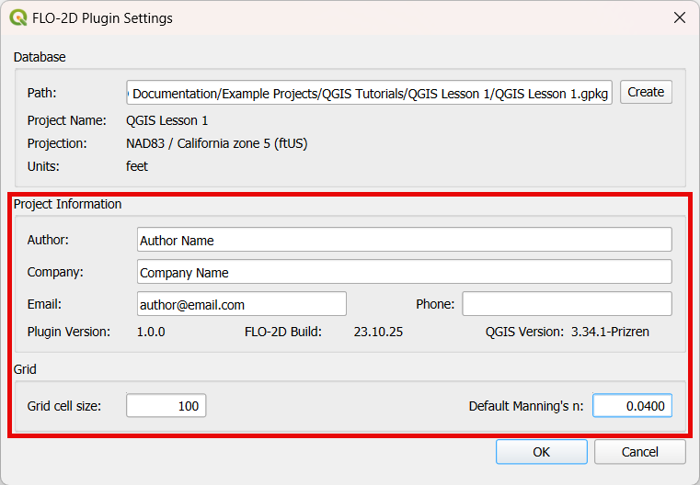700x485 pixels.
Task: Click into the Author name field
Action: pos(404,240)
